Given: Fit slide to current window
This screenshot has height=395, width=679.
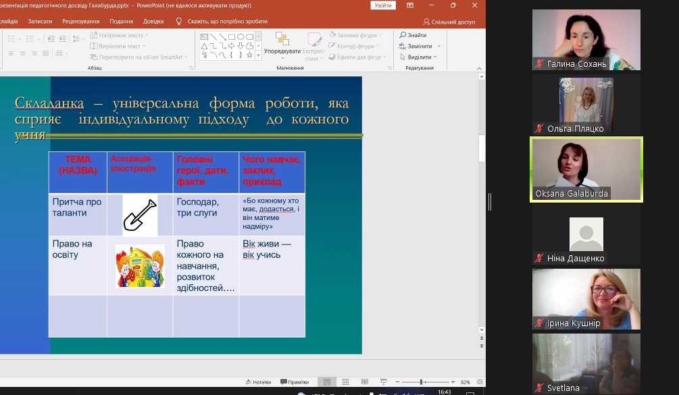Looking at the screenshot, I should [x=479, y=382].
